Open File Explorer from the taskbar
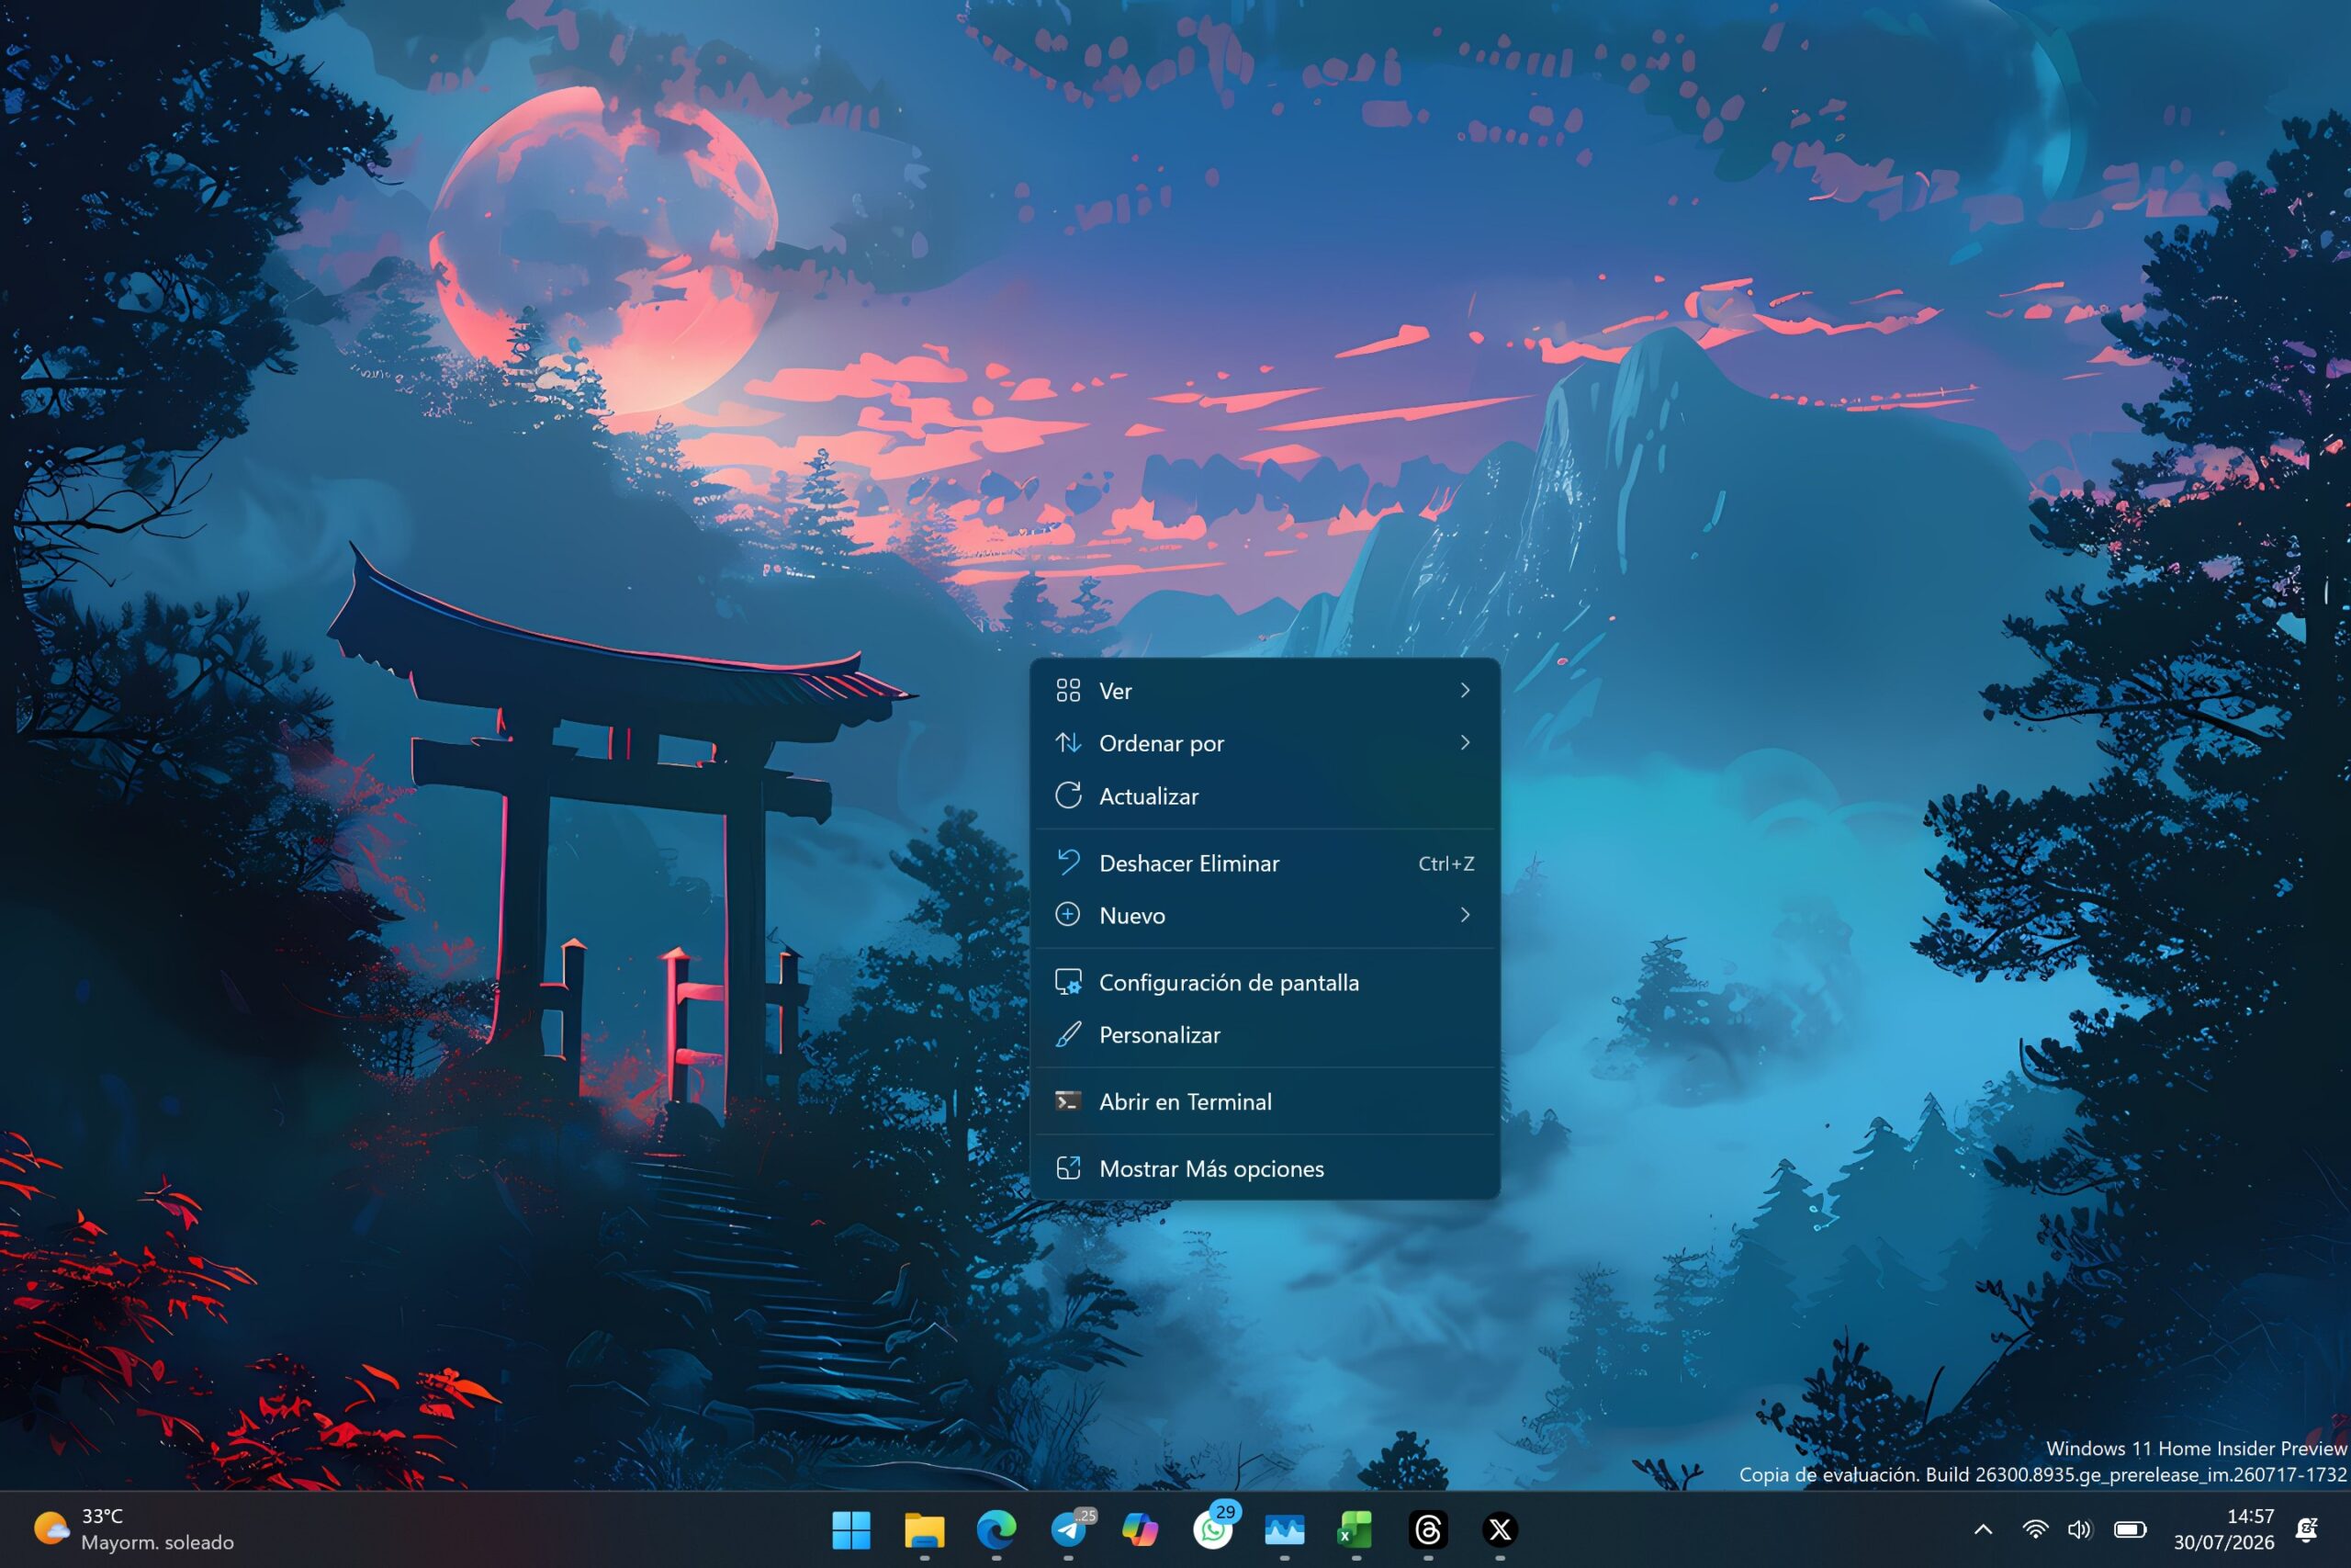The width and height of the screenshot is (2351, 1568). tap(924, 1529)
